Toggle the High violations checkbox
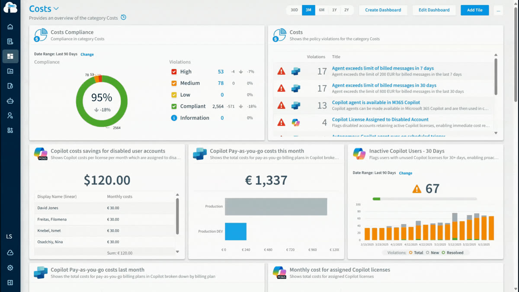The width and height of the screenshot is (519, 292). pos(174,72)
